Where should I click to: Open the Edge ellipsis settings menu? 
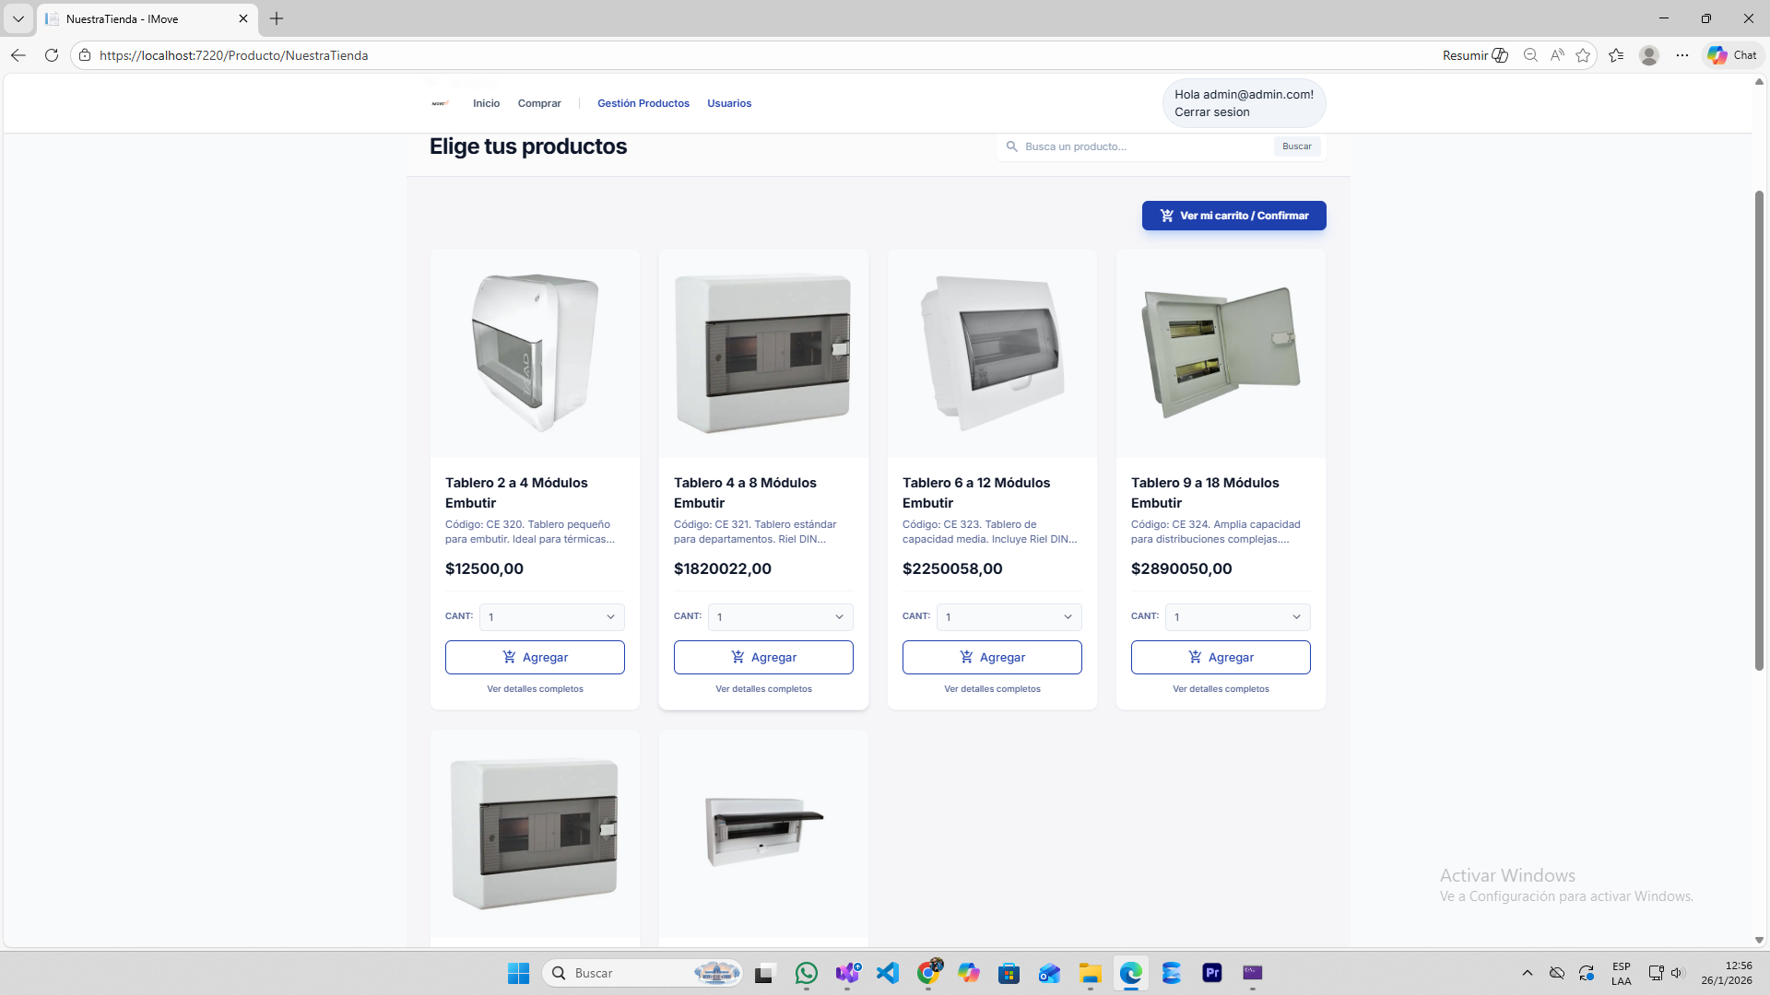point(1682,55)
